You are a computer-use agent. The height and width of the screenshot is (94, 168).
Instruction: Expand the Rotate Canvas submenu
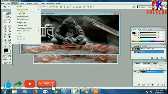point(26,31)
